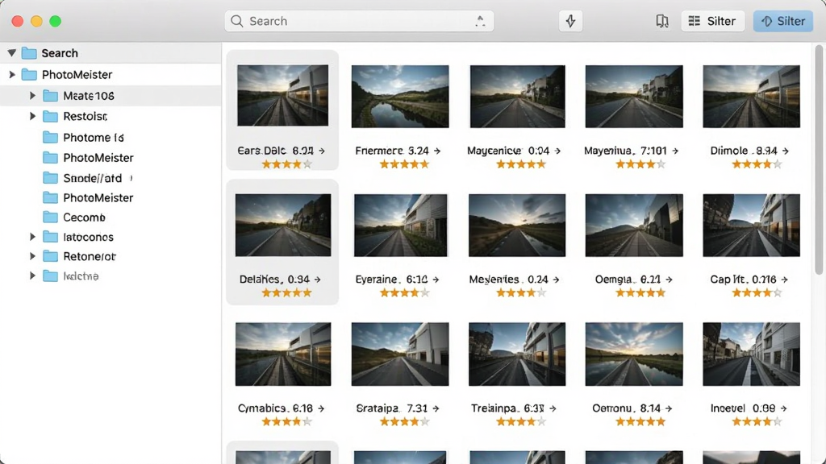Viewport: 826px width, 464px height.
Task: Click the magnifier icon in search bar
Action: click(x=237, y=21)
